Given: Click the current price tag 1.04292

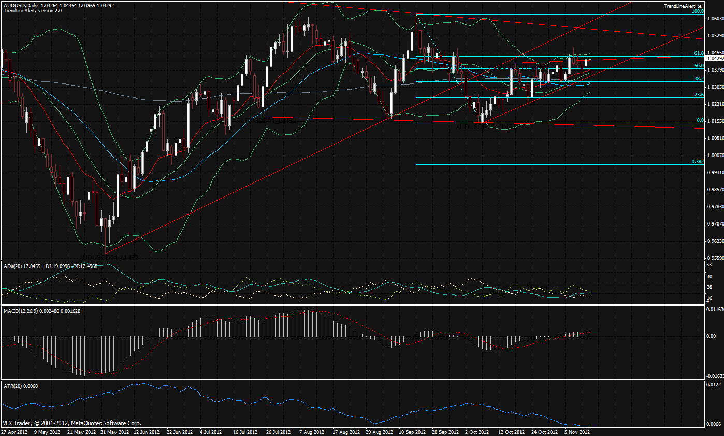Looking at the screenshot, I should pyautogui.click(x=714, y=59).
